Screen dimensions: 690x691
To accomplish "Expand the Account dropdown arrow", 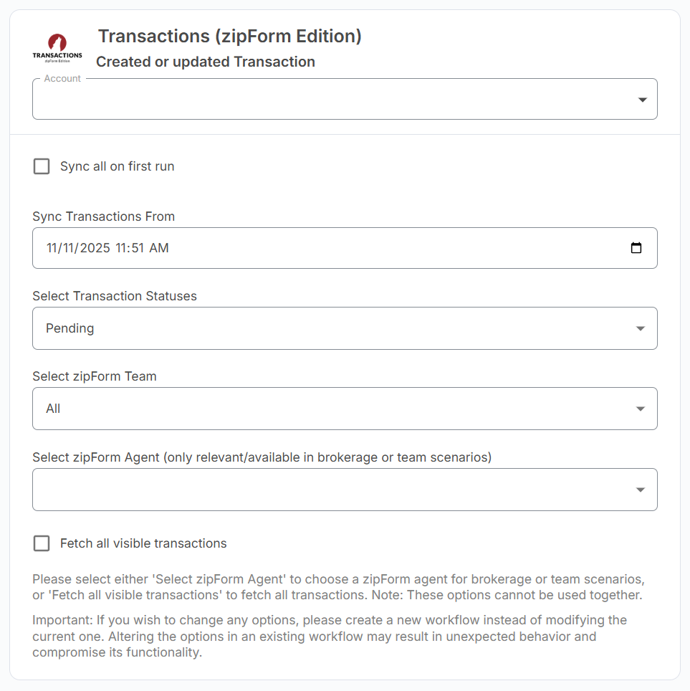I will pyautogui.click(x=642, y=100).
